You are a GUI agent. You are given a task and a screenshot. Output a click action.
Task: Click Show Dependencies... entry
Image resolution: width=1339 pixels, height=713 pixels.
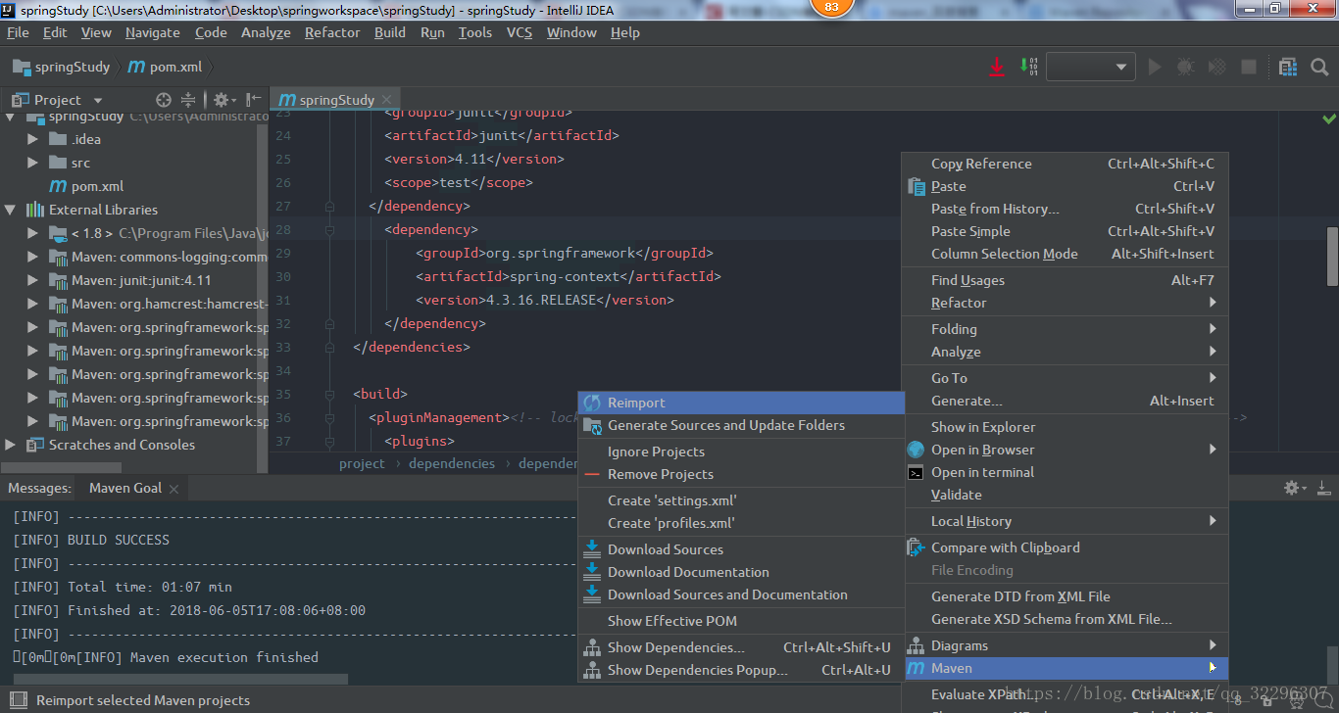[741, 647]
